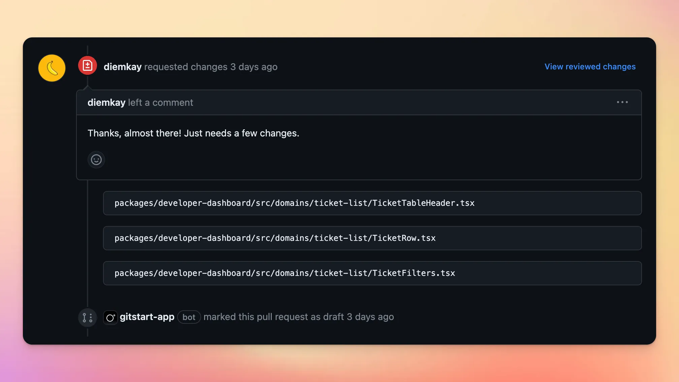The width and height of the screenshot is (679, 382).
Task: Click diemkay requested changes header text
Action: click(190, 67)
